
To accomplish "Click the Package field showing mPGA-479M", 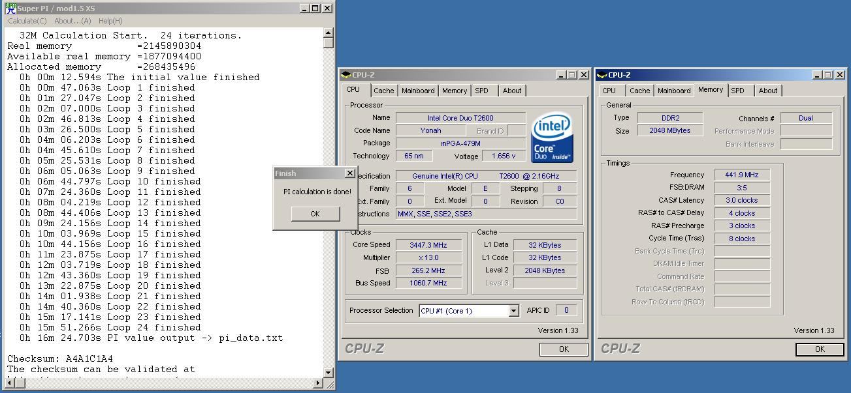I will tap(460, 143).
